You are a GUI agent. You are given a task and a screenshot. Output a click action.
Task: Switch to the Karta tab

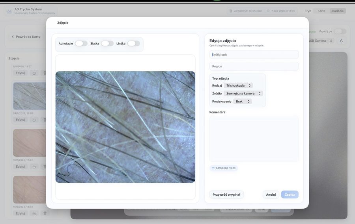[321, 11]
